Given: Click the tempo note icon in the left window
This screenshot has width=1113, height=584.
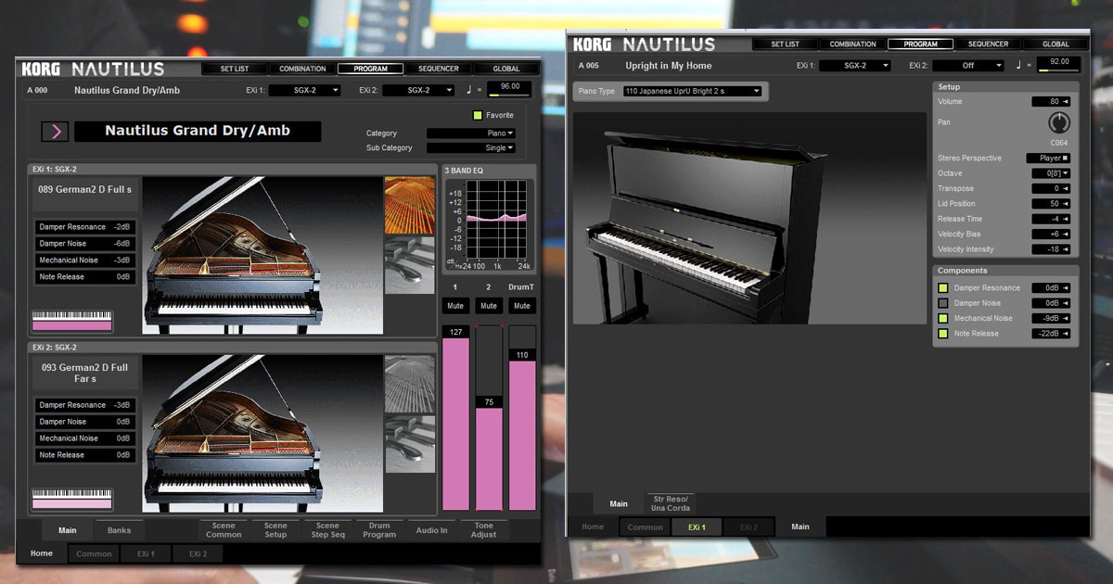Looking at the screenshot, I should click(468, 90).
